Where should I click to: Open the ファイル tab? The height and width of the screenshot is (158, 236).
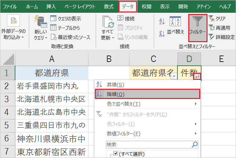[10, 7]
